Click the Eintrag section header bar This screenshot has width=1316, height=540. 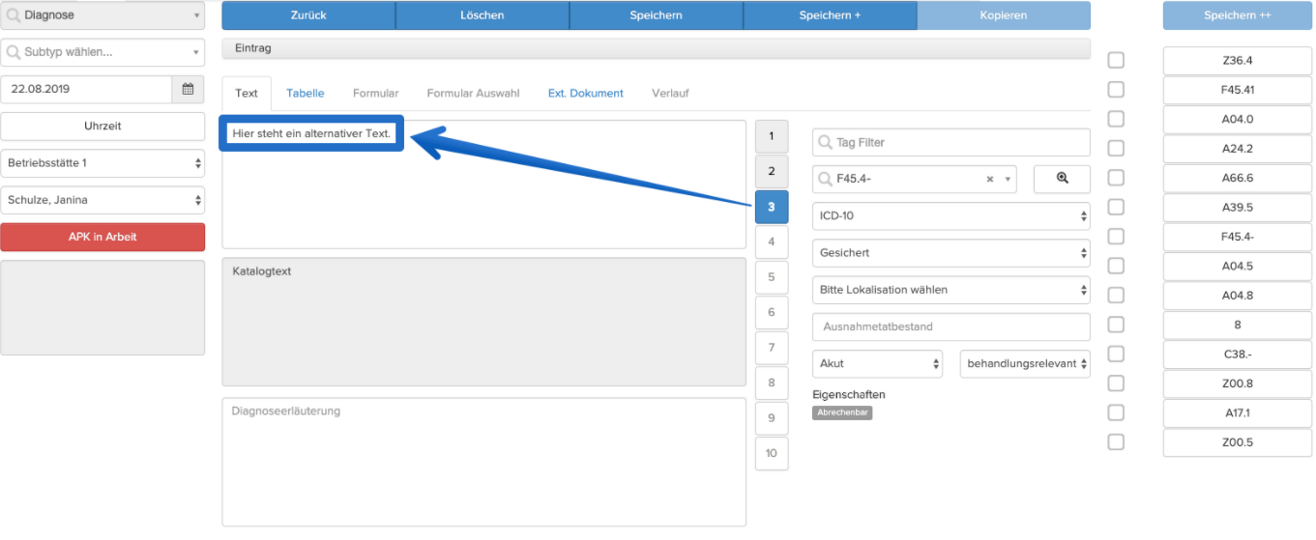point(656,48)
